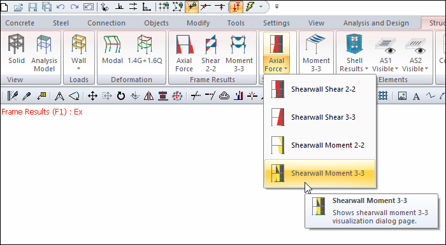This screenshot has width=446, height=245.
Task: Toggle the midpoint snap arrow icon
Action: pyautogui.click(x=220, y=7)
